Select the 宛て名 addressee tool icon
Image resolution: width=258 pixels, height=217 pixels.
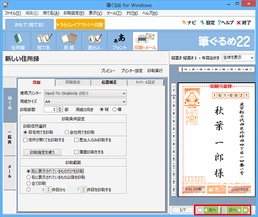(43, 41)
